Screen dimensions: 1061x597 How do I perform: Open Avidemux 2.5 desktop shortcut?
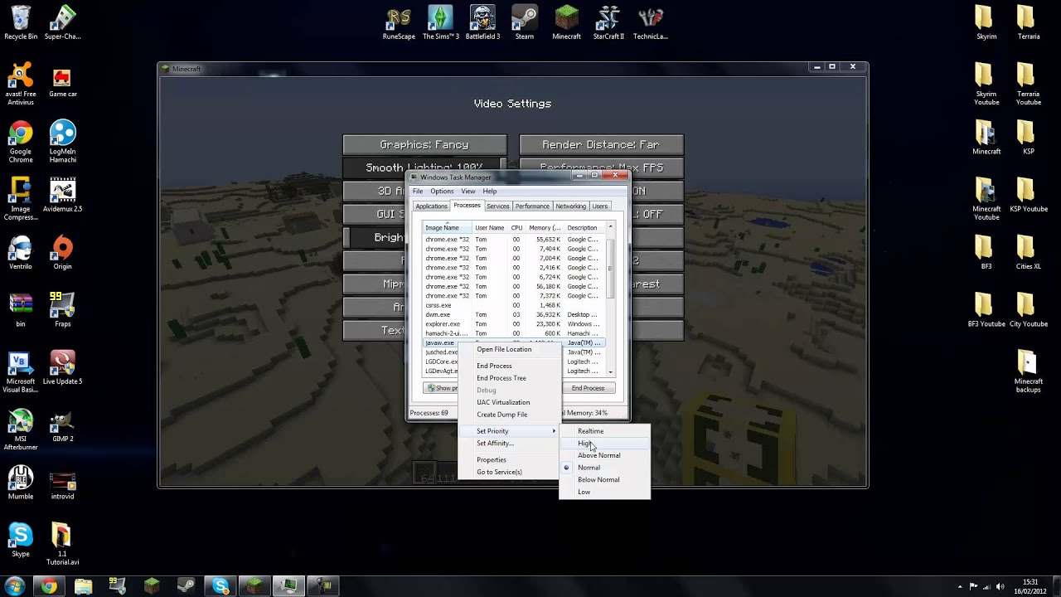(62, 196)
